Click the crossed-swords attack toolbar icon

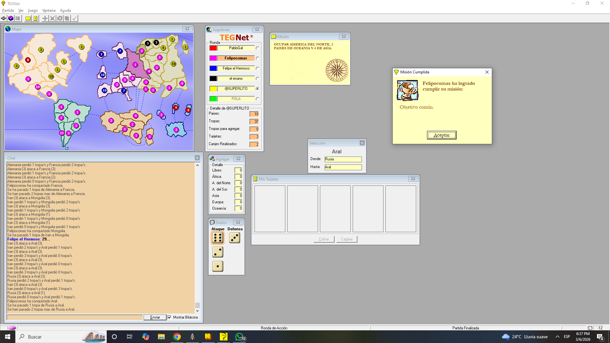pyautogui.click(x=52, y=18)
